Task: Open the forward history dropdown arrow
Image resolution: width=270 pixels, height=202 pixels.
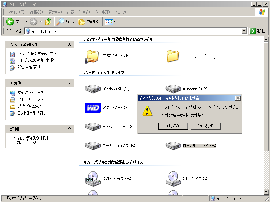Action: (41, 22)
